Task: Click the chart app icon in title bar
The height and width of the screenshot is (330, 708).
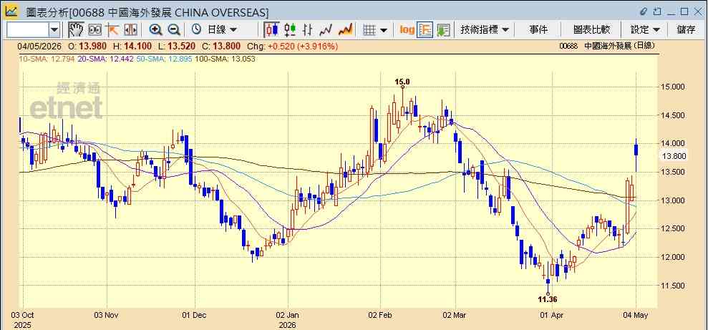Action: point(11,11)
